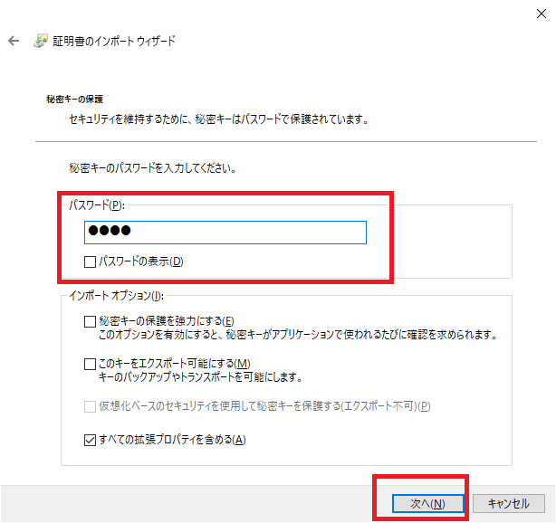The width and height of the screenshot is (556, 523).
Task: Click the キーのバックアップやトランスポートを可能にします description
Action: tap(201, 377)
